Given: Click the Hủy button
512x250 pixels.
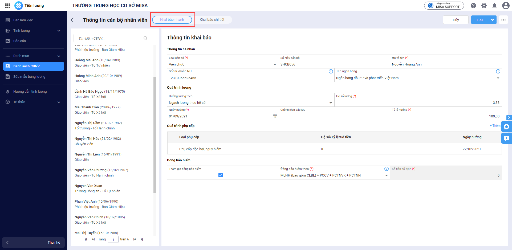Looking at the screenshot, I should pos(456,20).
